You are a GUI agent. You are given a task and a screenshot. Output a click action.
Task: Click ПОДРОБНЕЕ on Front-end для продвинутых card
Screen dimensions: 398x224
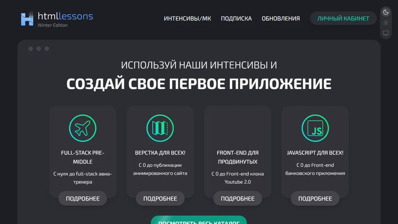coord(237,198)
